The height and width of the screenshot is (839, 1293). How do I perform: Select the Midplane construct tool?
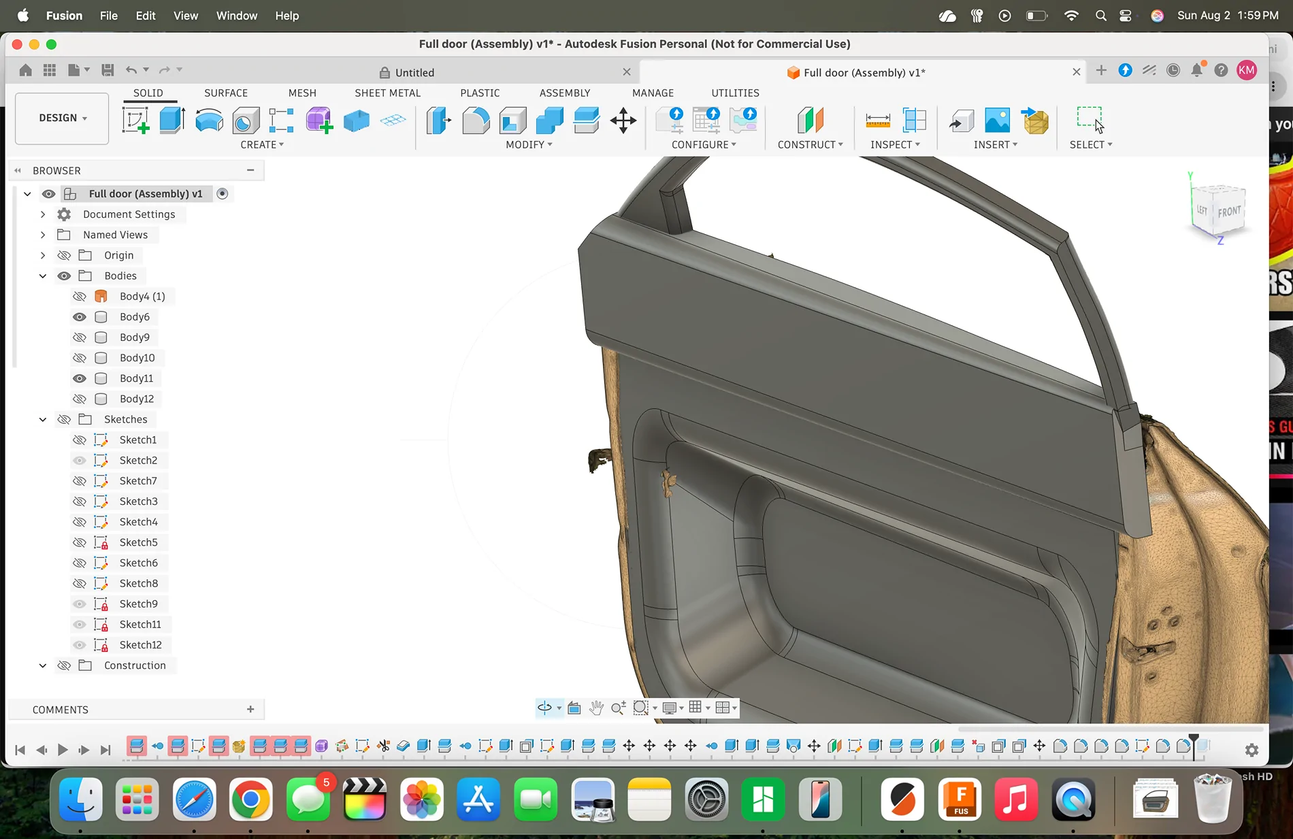pyautogui.click(x=810, y=120)
